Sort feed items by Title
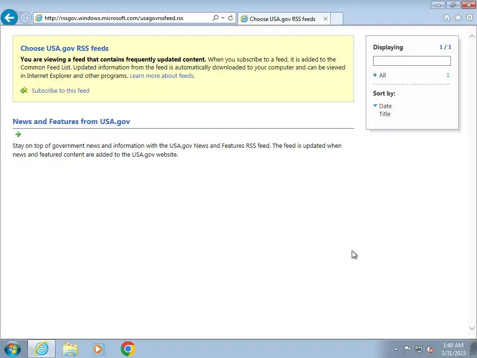 (384, 114)
